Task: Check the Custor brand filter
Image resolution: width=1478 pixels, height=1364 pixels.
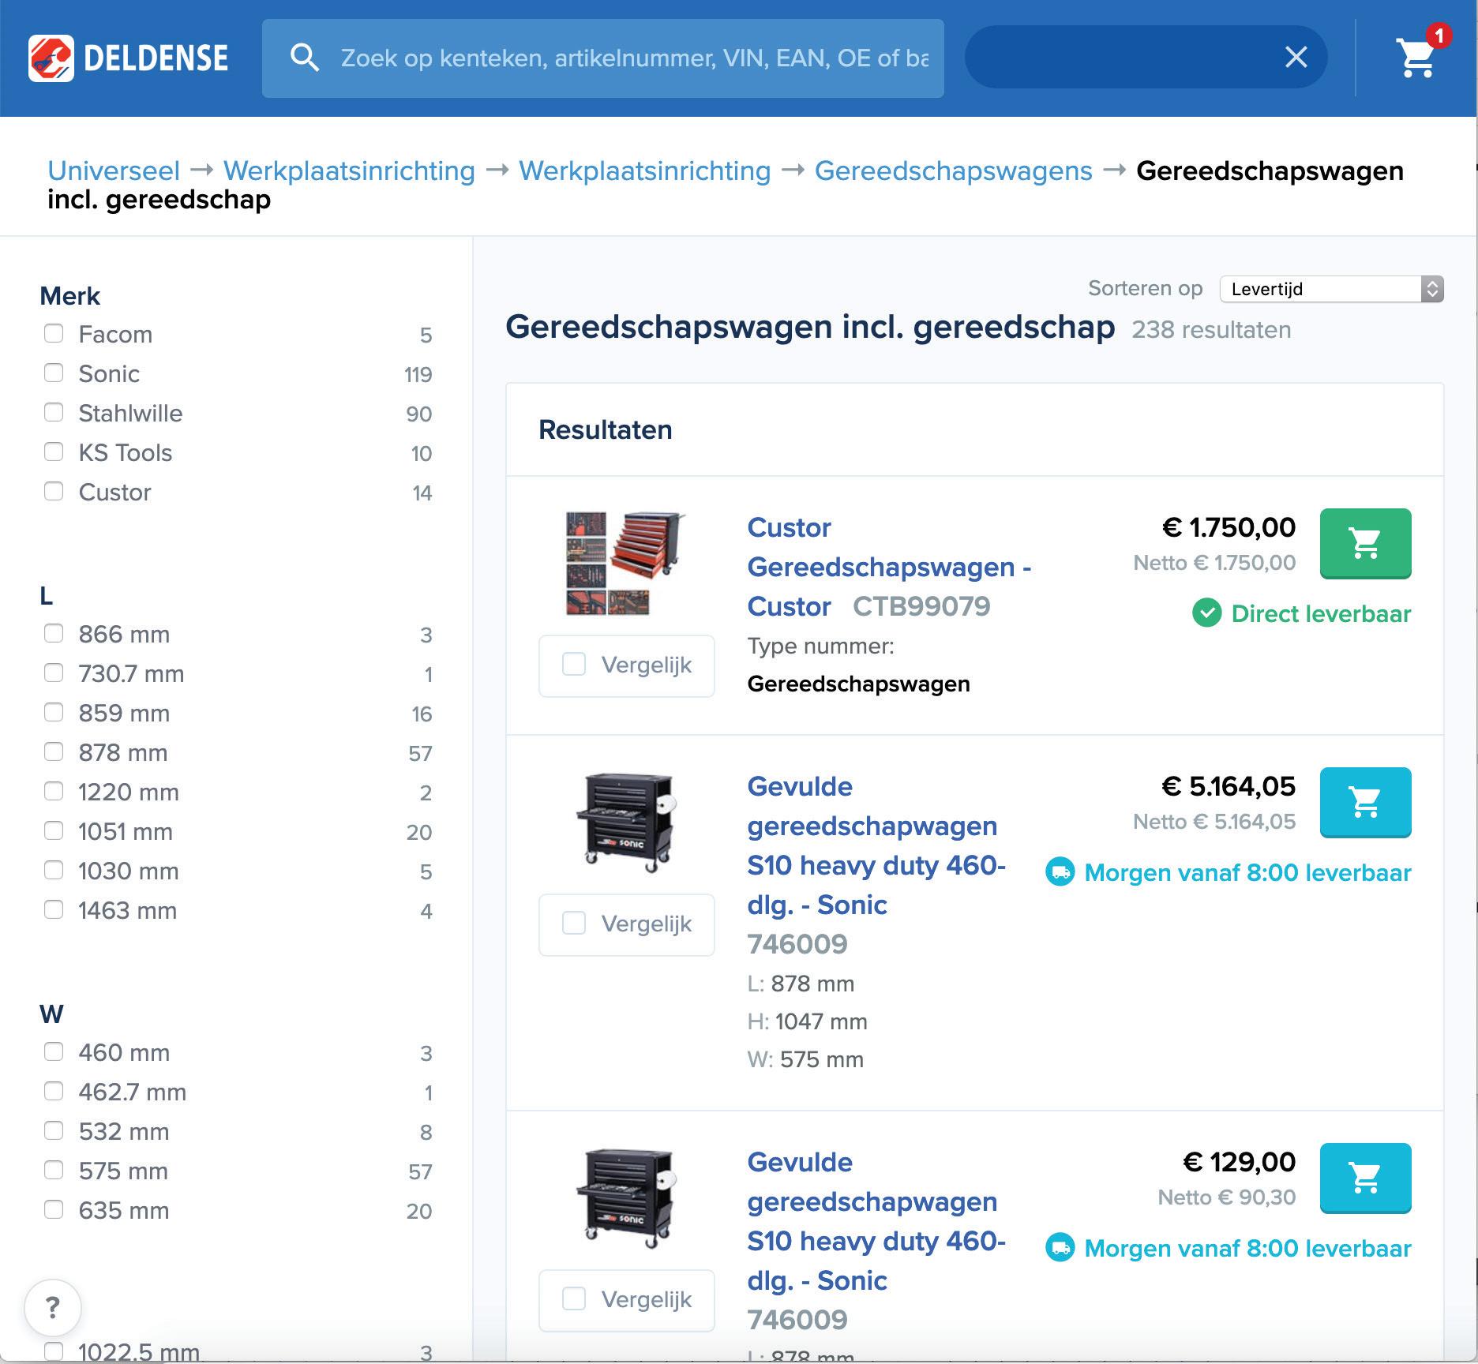Action: 54,491
